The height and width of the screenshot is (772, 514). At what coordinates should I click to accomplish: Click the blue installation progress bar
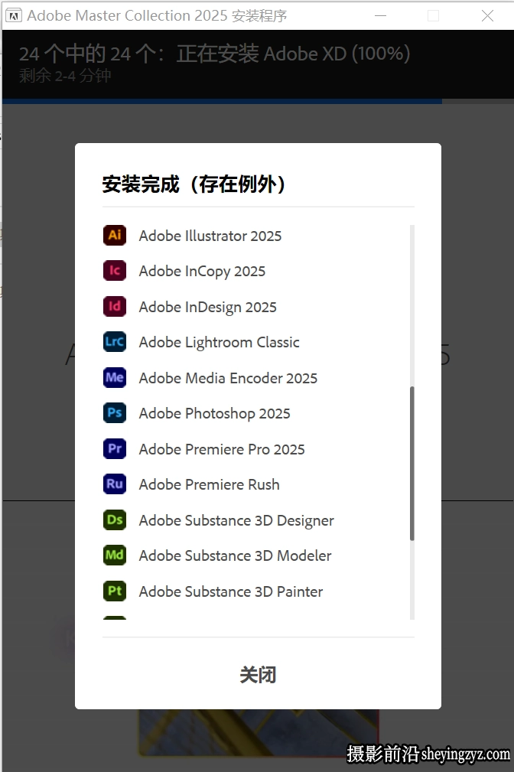tap(222, 102)
